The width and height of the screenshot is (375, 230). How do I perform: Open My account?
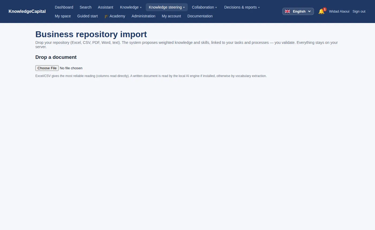(x=171, y=16)
